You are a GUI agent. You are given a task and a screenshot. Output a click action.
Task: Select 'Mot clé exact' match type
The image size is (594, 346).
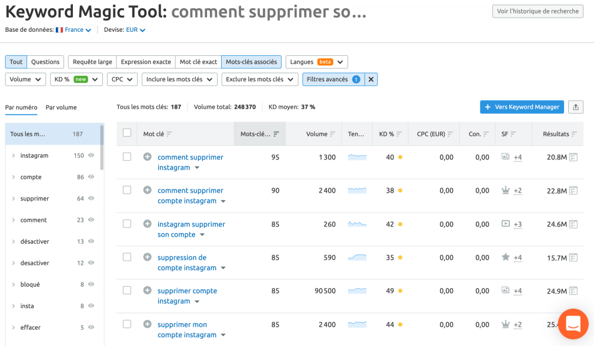198,62
